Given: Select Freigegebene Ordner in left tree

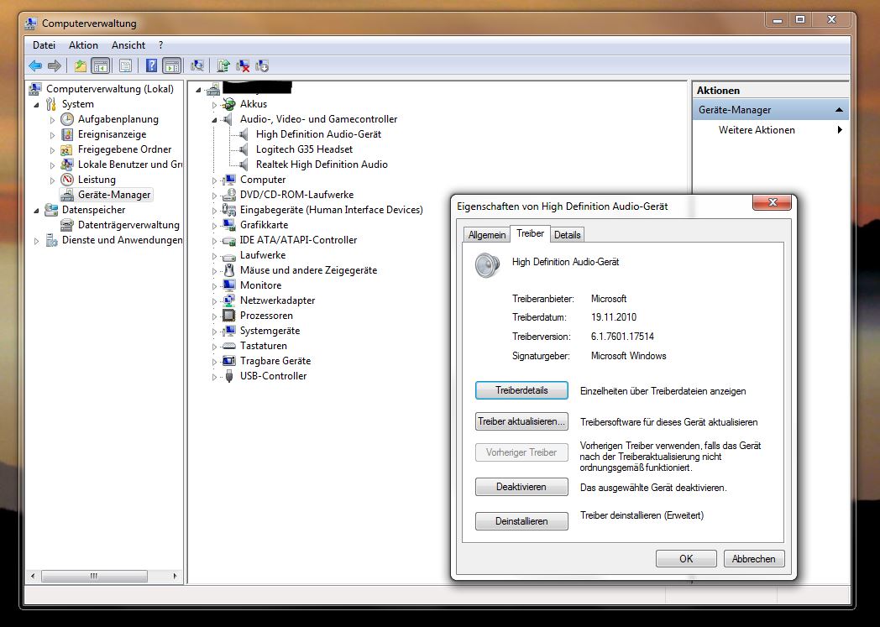Looking at the screenshot, I should coord(124,149).
